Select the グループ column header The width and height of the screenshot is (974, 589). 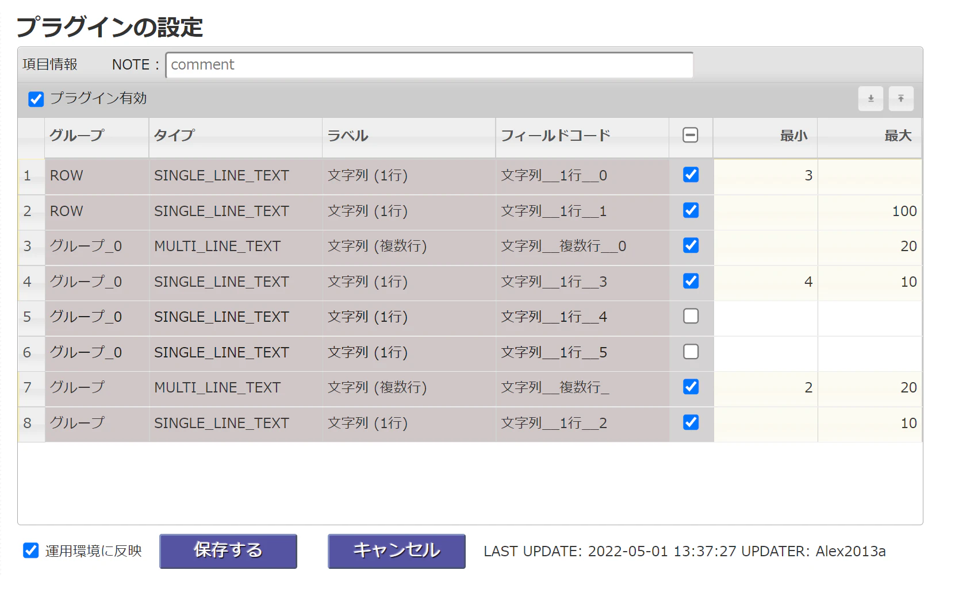click(97, 138)
